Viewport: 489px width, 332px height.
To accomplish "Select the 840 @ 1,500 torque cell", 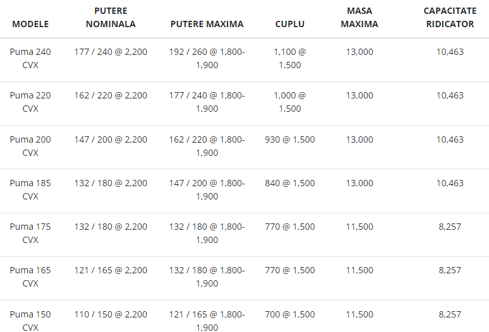I will click(x=290, y=183).
